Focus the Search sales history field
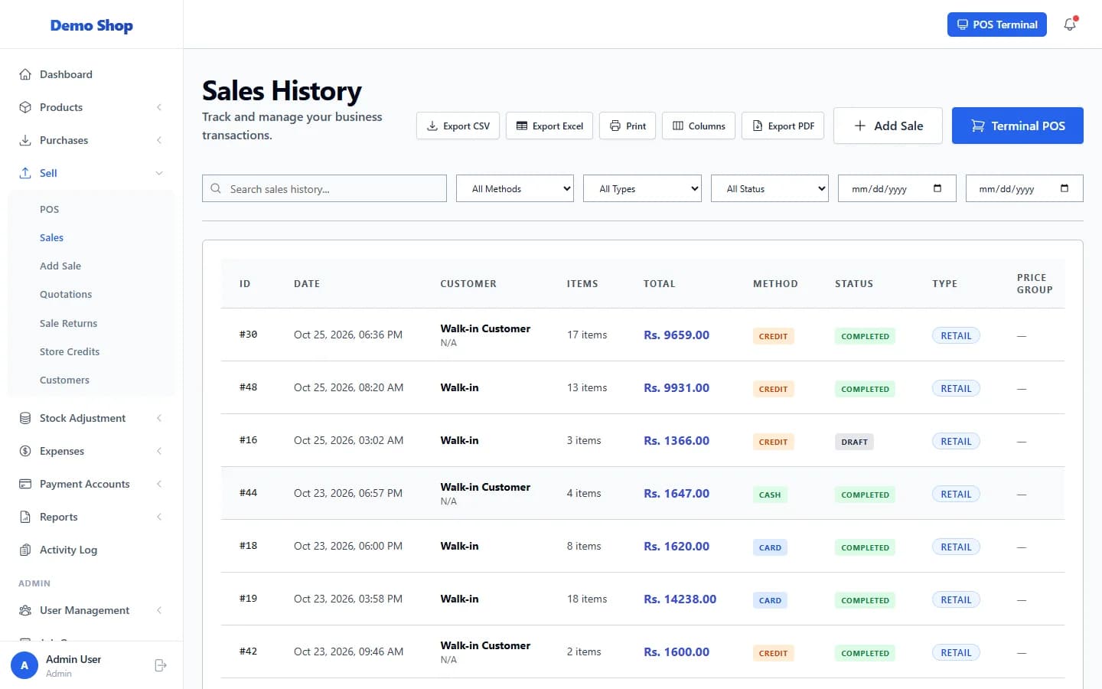Screen dimensions: 1102x689 [x=324, y=188]
